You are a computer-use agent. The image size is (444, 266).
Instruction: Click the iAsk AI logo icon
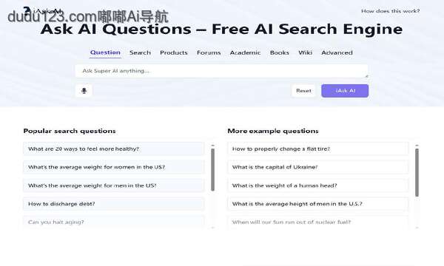tap(27, 11)
